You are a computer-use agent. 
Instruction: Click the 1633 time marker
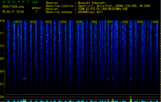point(48,22)
